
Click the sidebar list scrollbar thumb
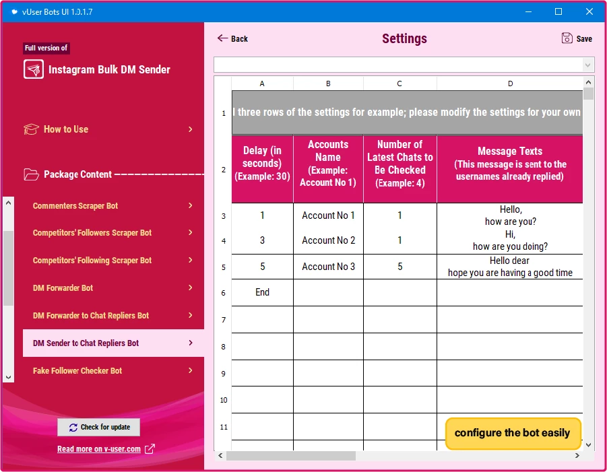point(9,268)
